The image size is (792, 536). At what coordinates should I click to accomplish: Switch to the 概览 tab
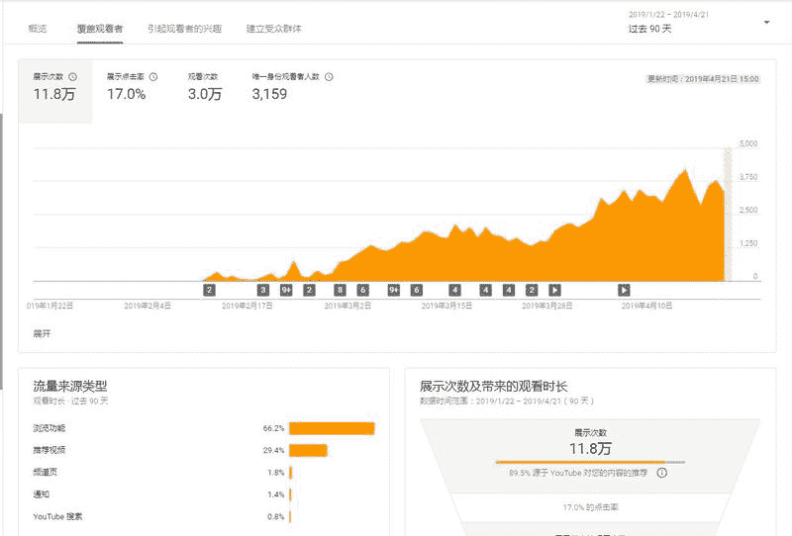tap(38, 29)
